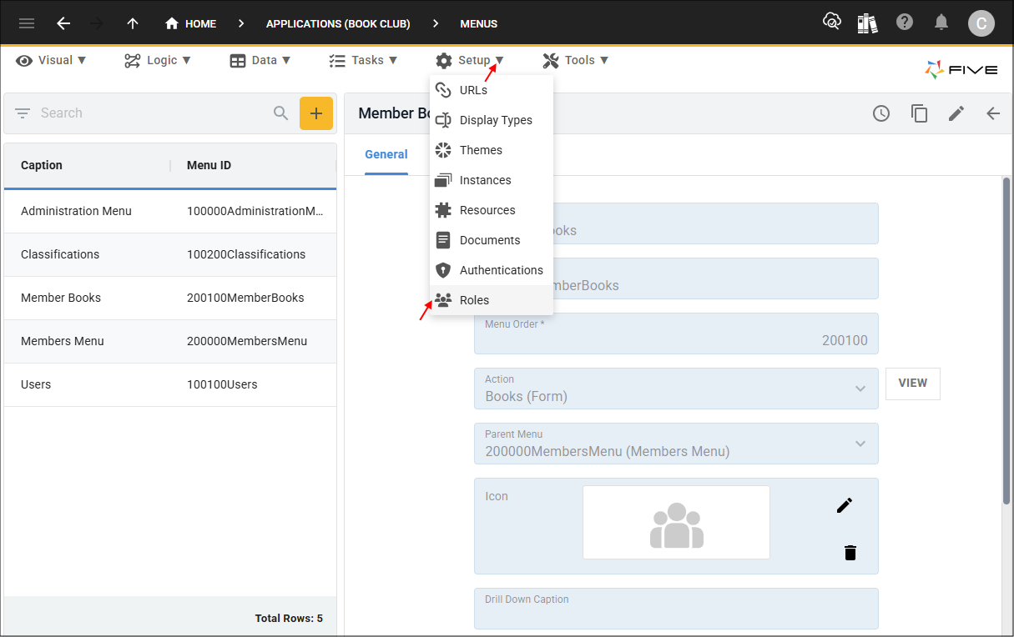Screen dimensions: 1014x637
Task: Collapse the Setup menu
Action: (x=470, y=60)
